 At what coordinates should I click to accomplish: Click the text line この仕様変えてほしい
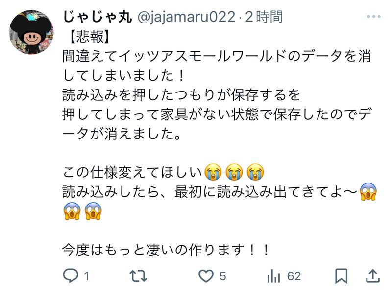(132, 172)
